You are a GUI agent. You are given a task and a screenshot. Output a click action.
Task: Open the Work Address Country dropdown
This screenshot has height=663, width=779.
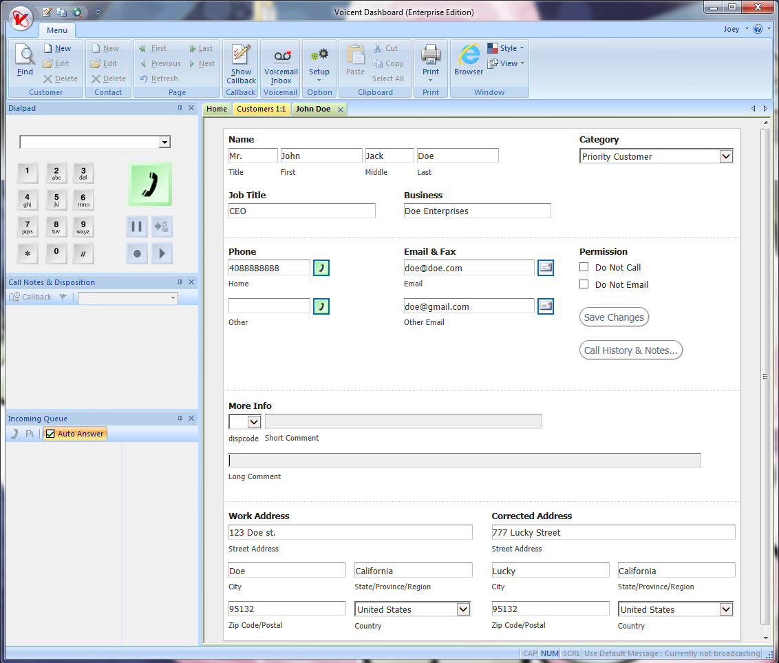(x=463, y=609)
